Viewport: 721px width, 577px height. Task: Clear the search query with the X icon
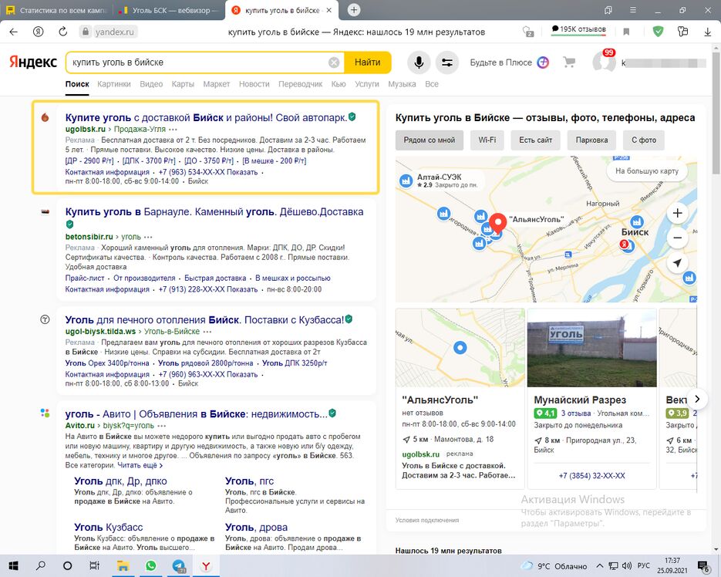click(x=335, y=62)
